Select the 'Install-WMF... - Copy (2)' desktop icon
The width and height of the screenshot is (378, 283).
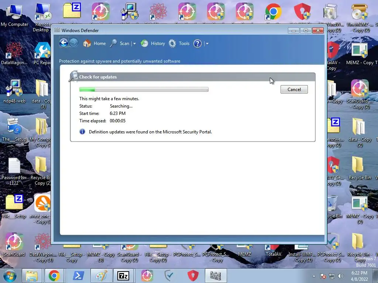click(301, 254)
